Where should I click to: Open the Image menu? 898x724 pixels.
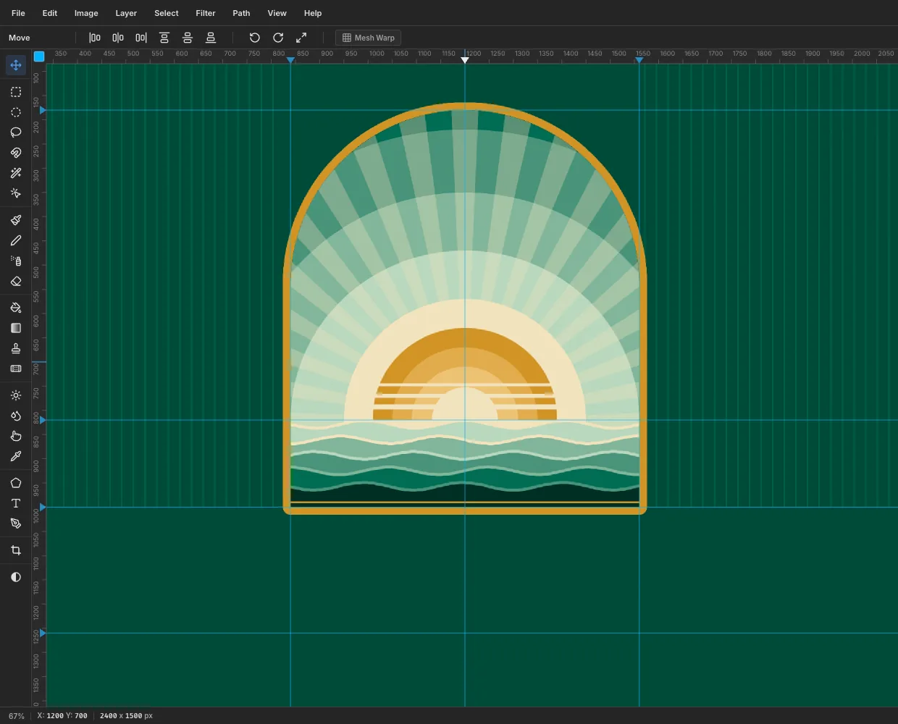pos(86,13)
